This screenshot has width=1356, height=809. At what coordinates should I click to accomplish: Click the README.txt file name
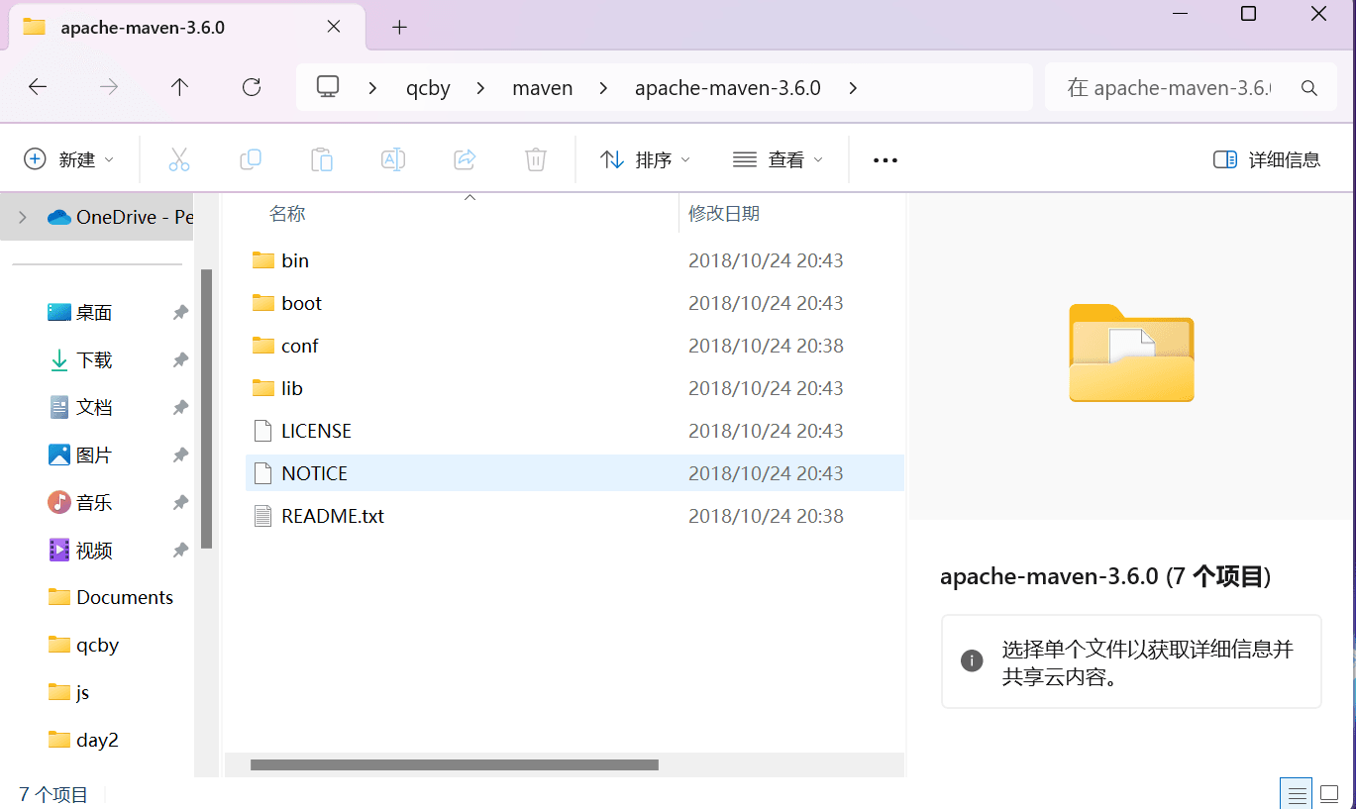(333, 516)
